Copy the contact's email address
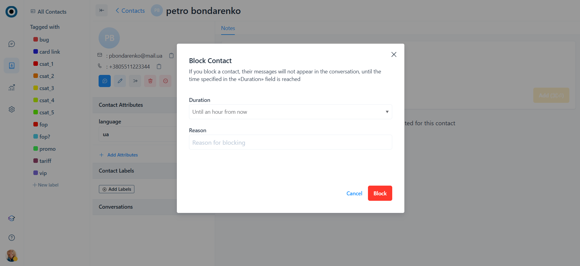Image resolution: width=580 pixels, height=266 pixels. (171, 56)
